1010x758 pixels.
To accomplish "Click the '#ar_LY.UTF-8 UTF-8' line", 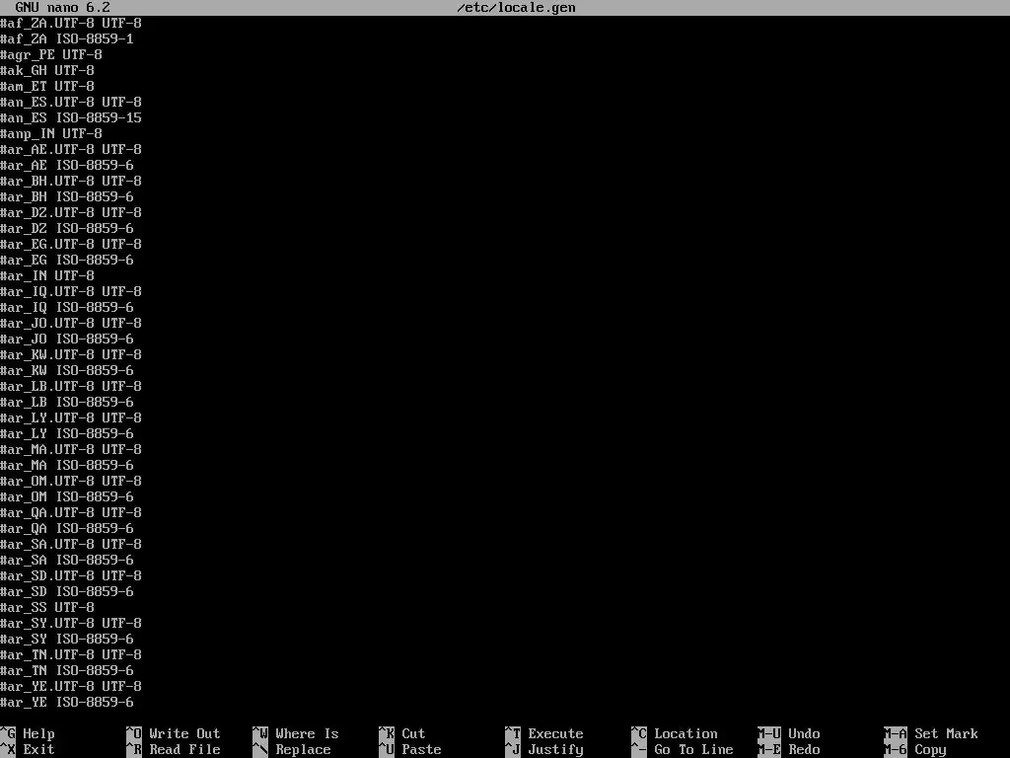I will tap(71, 417).
